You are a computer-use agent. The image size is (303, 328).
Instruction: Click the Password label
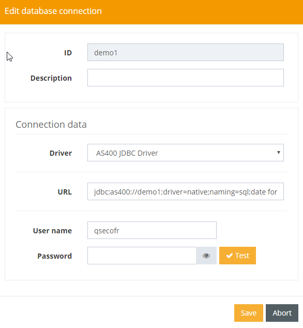point(55,256)
